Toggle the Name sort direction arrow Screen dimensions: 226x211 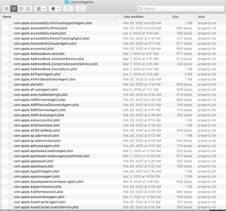coord(117,17)
